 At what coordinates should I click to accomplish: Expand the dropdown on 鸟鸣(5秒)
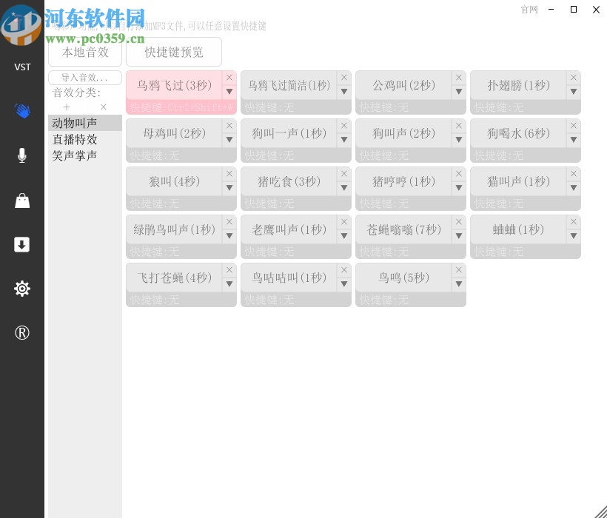[459, 284]
